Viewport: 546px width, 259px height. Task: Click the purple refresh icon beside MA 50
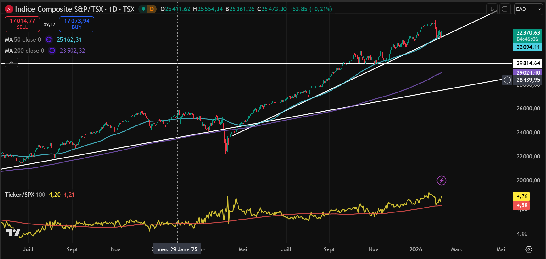[49, 39]
